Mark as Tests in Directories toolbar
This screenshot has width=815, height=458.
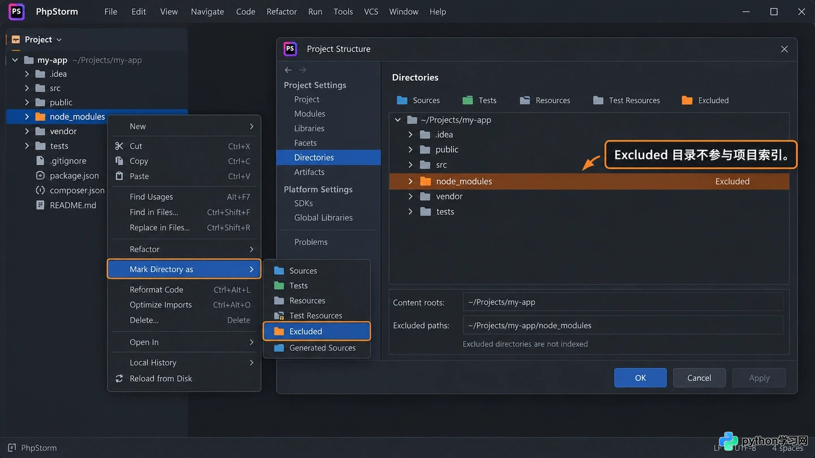[479, 100]
